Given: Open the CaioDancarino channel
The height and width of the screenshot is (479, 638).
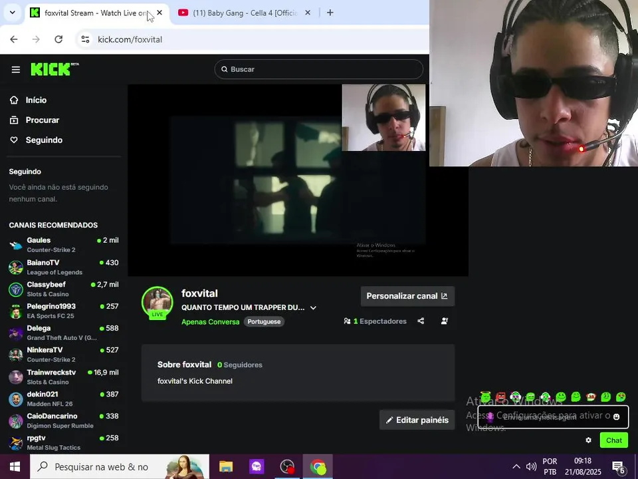Looking at the screenshot, I should point(64,420).
